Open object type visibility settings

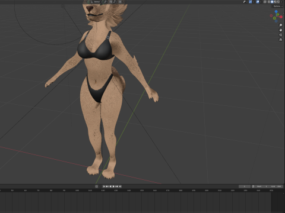tap(244, 2)
